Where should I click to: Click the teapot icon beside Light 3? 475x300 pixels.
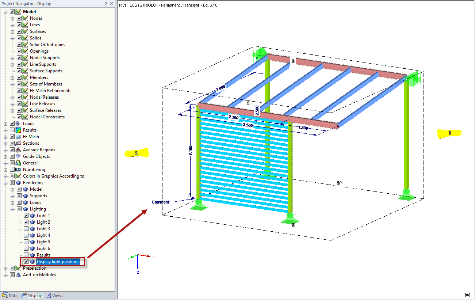point(32,229)
